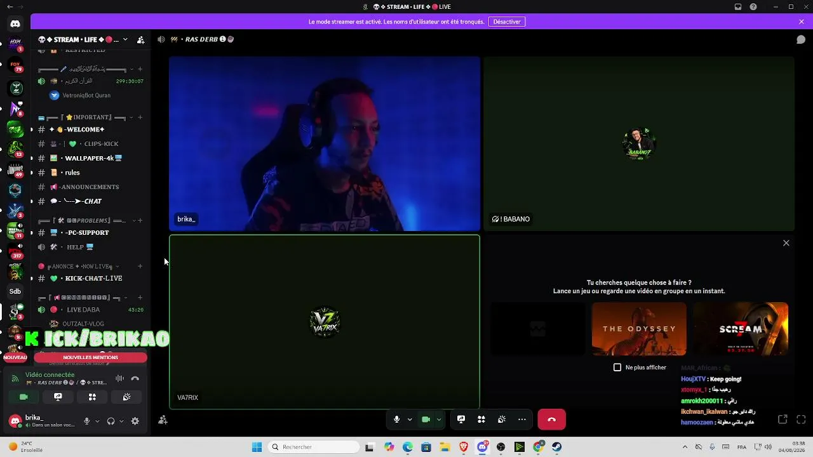This screenshot has width=813, height=457.
Task: Open File Explorer from the taskbar
Action: coord(445,447)
